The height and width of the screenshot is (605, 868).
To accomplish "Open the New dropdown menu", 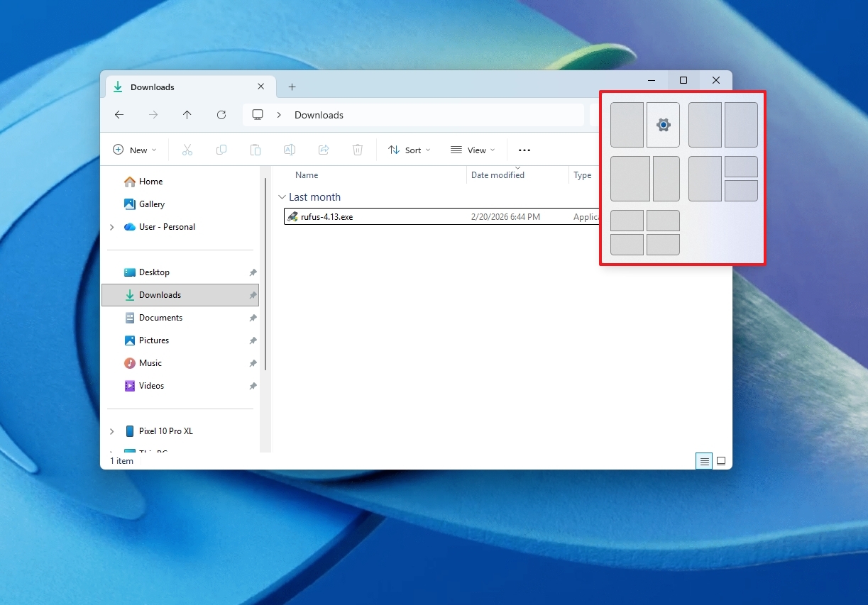I will (x=134, y=150).
